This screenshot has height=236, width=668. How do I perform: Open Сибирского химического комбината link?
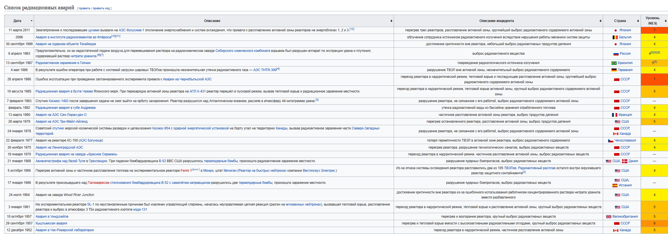(243, 51)
